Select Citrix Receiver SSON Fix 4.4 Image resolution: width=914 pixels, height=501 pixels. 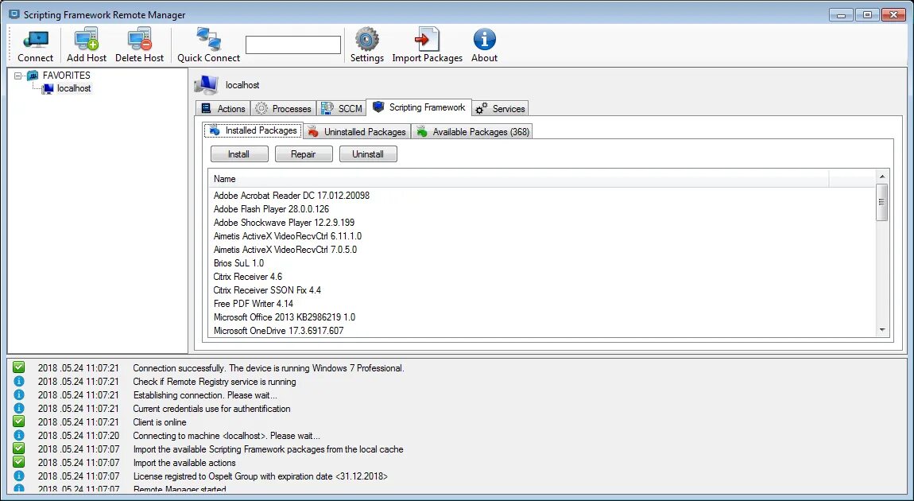(x=267, y=290)
